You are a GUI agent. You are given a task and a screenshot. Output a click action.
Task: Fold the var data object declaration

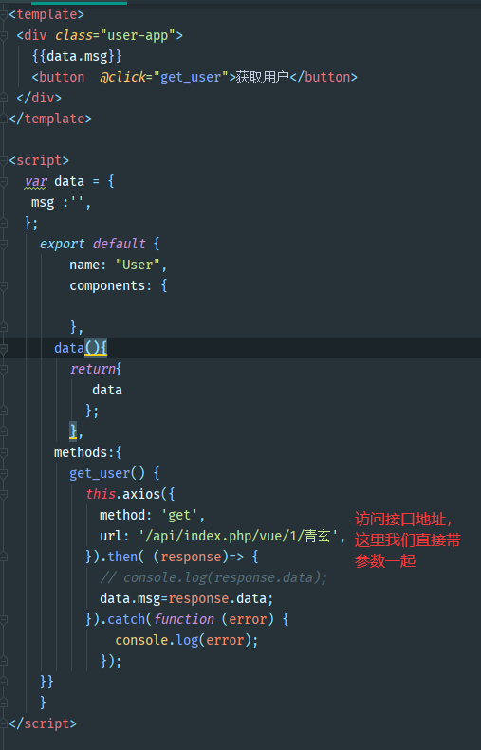[4, 182]
